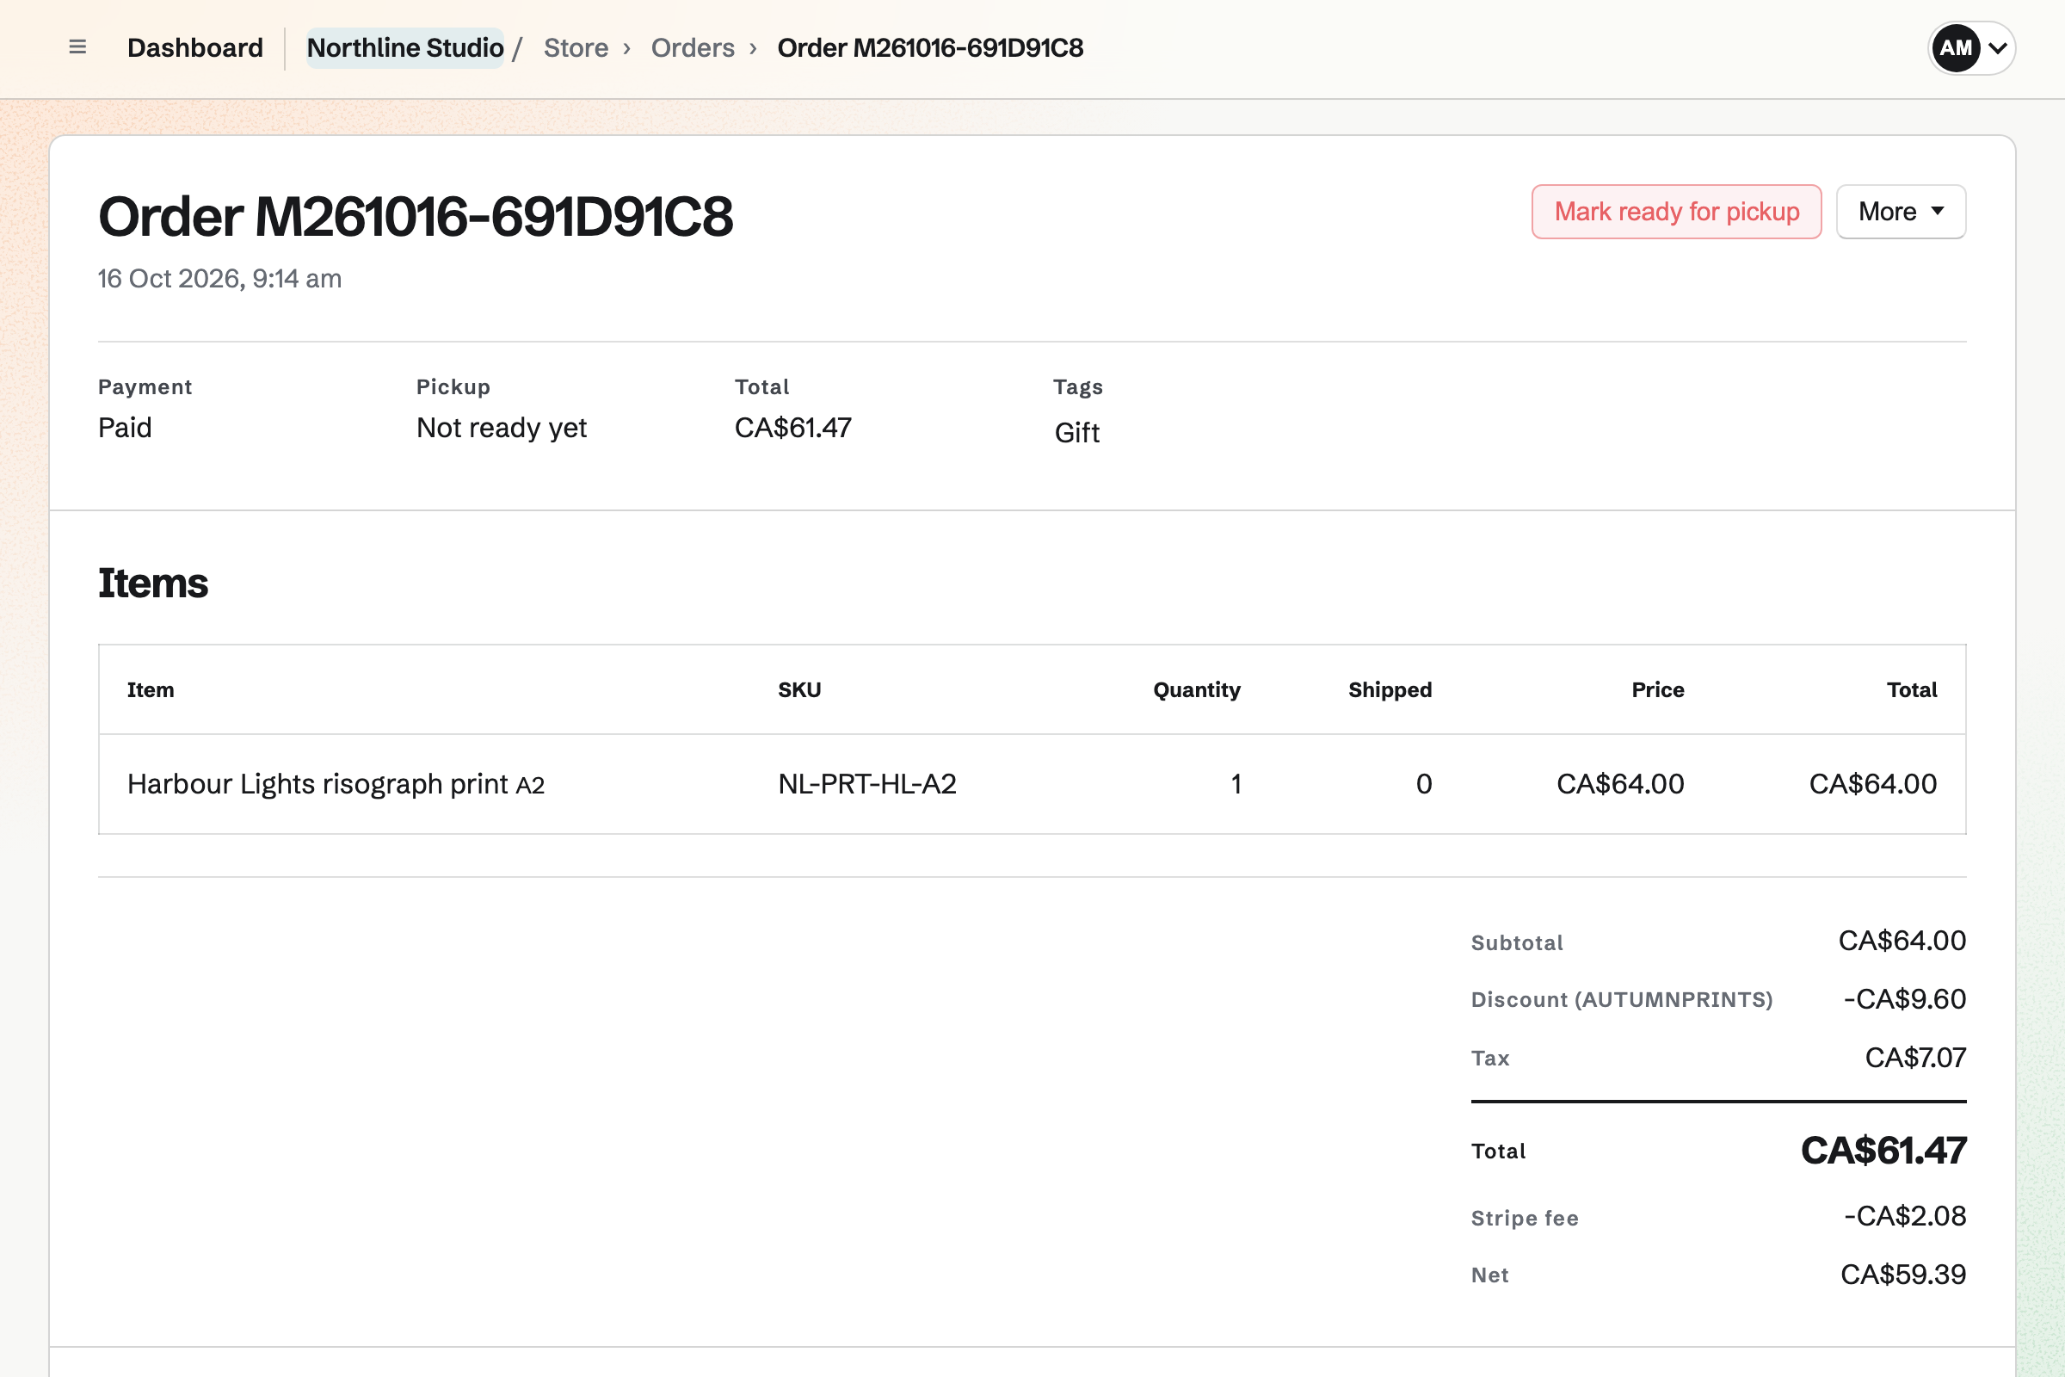Click the Shipped column header

pyautogui.click(x=1390, y=690)
